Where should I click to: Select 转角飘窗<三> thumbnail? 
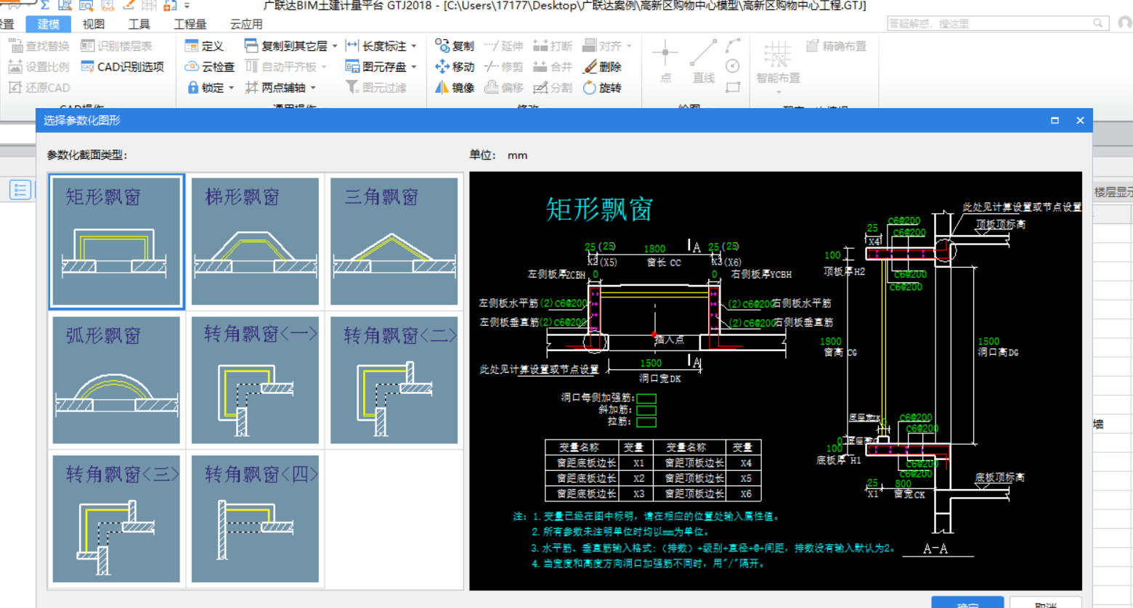pyautogui.click(x=116, y=519)
